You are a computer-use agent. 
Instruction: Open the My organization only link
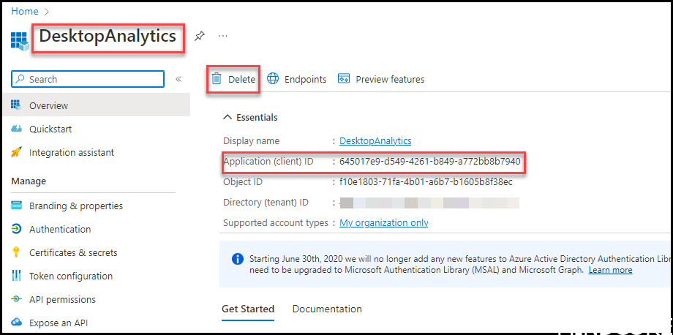(x=384, y=223)
